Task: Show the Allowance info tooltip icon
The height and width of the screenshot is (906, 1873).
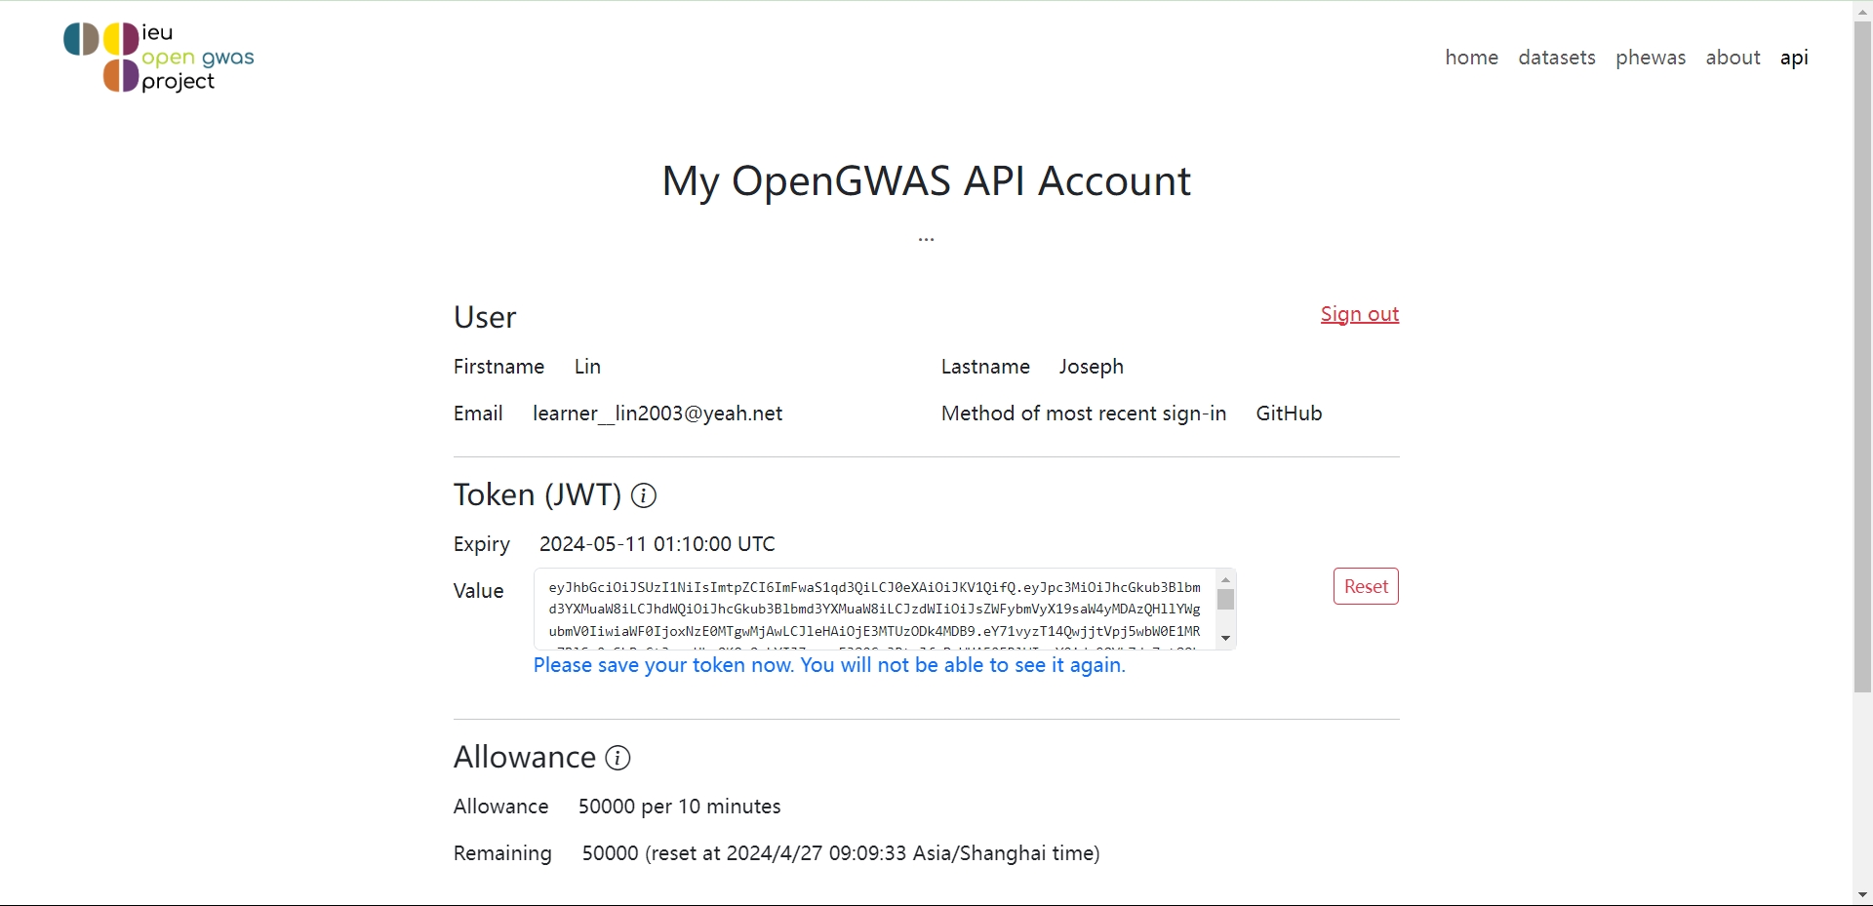Action: click(x=618, y=759)
